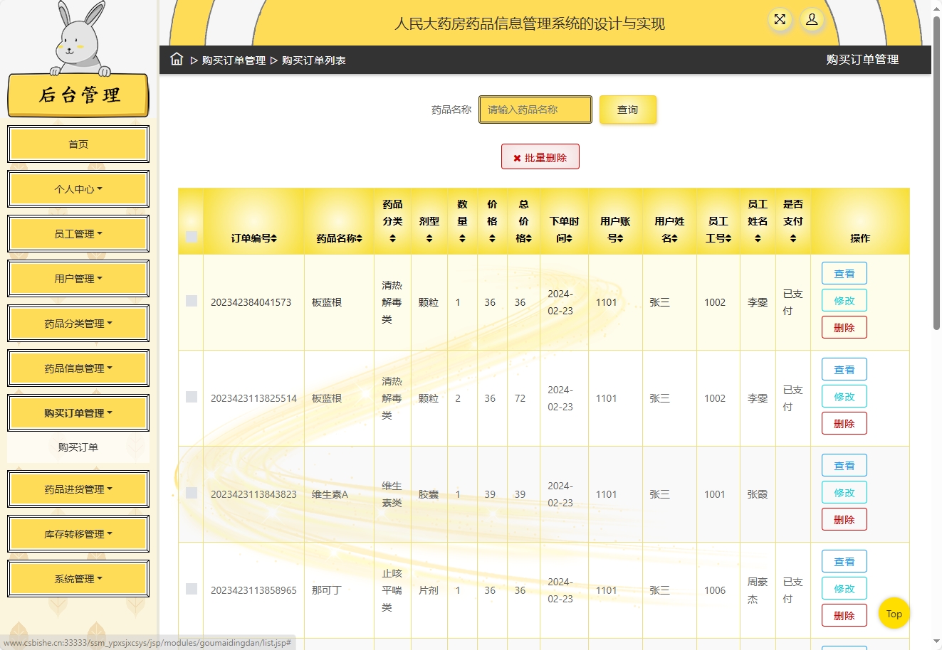Select the checkbox next to 维生素A order
The image size is (942, 650).
tap(190, 493)
